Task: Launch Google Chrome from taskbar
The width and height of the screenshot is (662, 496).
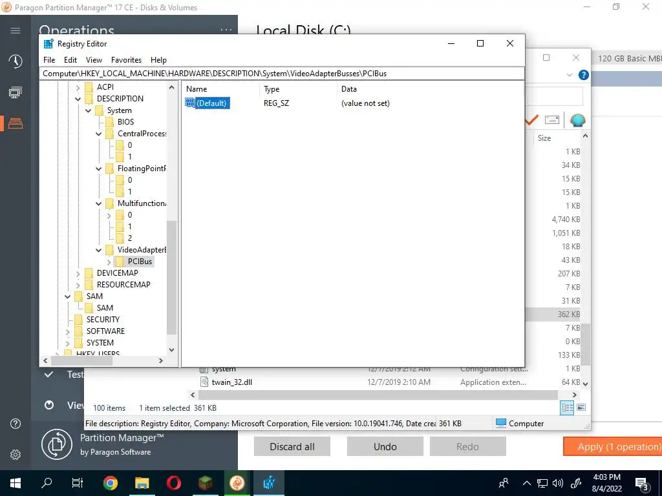Action: 110,483
